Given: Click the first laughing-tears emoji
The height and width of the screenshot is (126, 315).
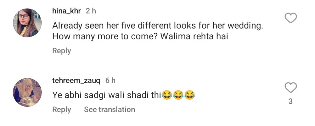Looking at the screenshot, I should 166,95.
